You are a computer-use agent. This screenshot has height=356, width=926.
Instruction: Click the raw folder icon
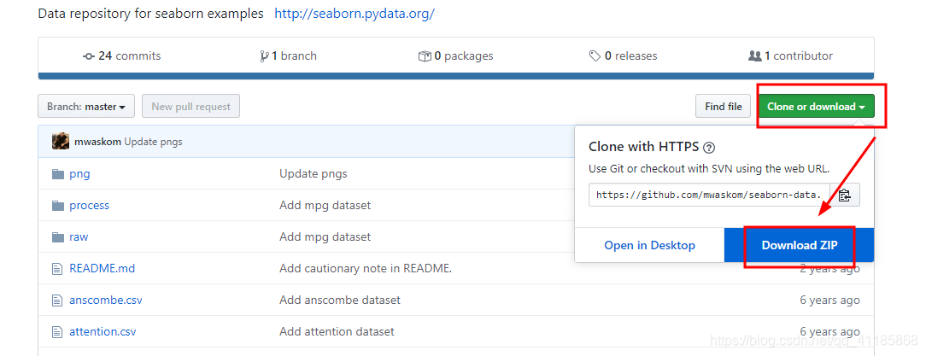[57, 236]
